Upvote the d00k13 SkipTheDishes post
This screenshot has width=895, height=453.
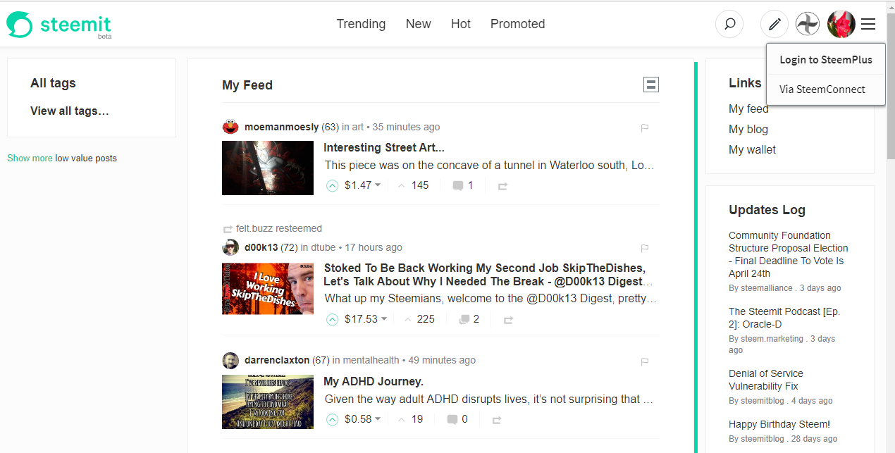click(333, 319)
